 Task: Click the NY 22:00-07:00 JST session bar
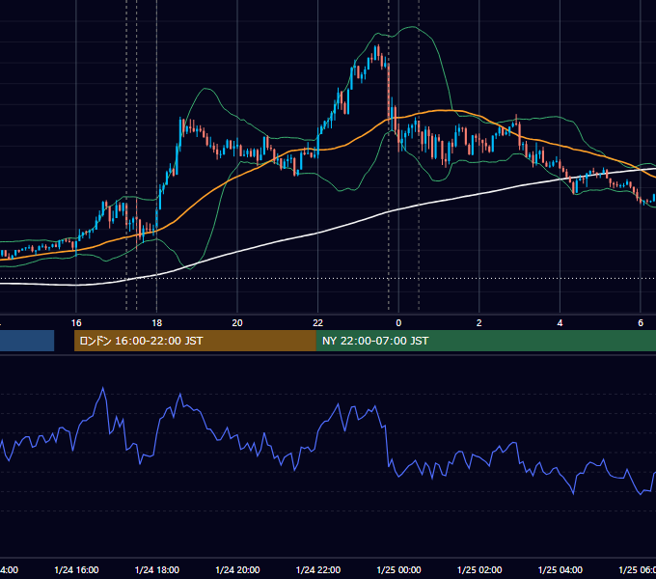(x=485, y=341)
